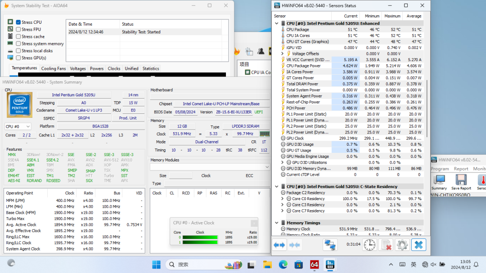This screenshot has width=486, height=273.
Task: Switch to the Statistics tab
Action: [151, 69]
